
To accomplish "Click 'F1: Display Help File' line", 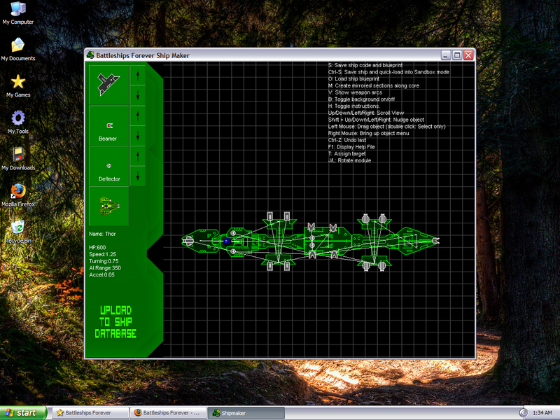I will tap(351, 147).
